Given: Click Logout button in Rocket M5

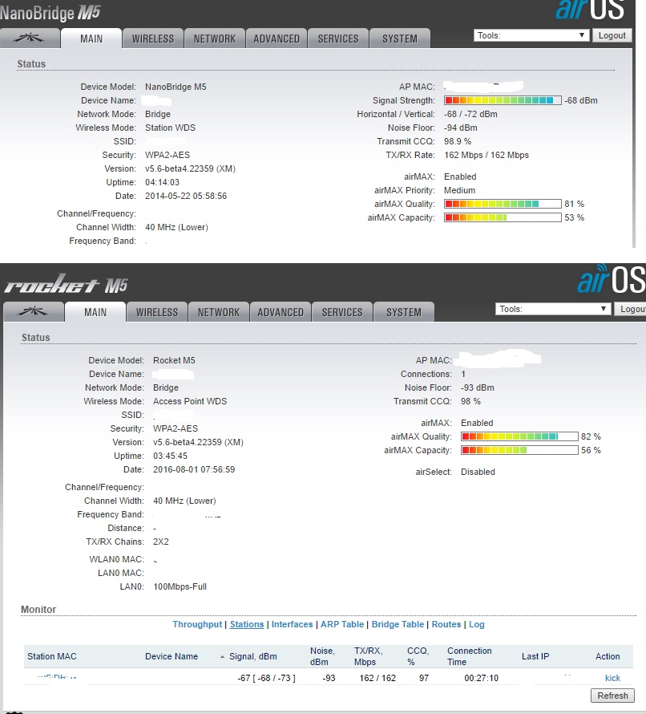Looking at the screenshot, I should coord(631,309).
